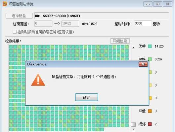This screenshot has width=175, height=132.
Task: Click the scroll up arrow of results grid
Action: 133,48
